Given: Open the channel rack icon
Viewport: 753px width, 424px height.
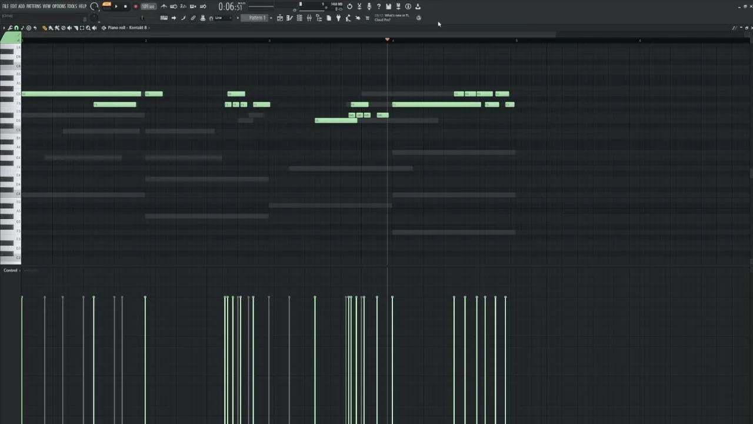Looking at the screenshot, I should coord(299,18).
